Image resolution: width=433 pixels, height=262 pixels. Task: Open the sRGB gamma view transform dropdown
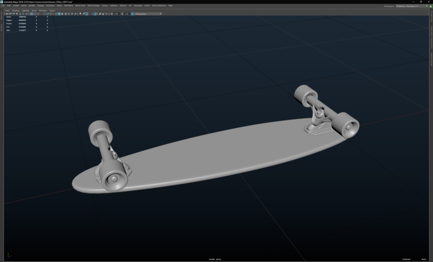(148, 14)
